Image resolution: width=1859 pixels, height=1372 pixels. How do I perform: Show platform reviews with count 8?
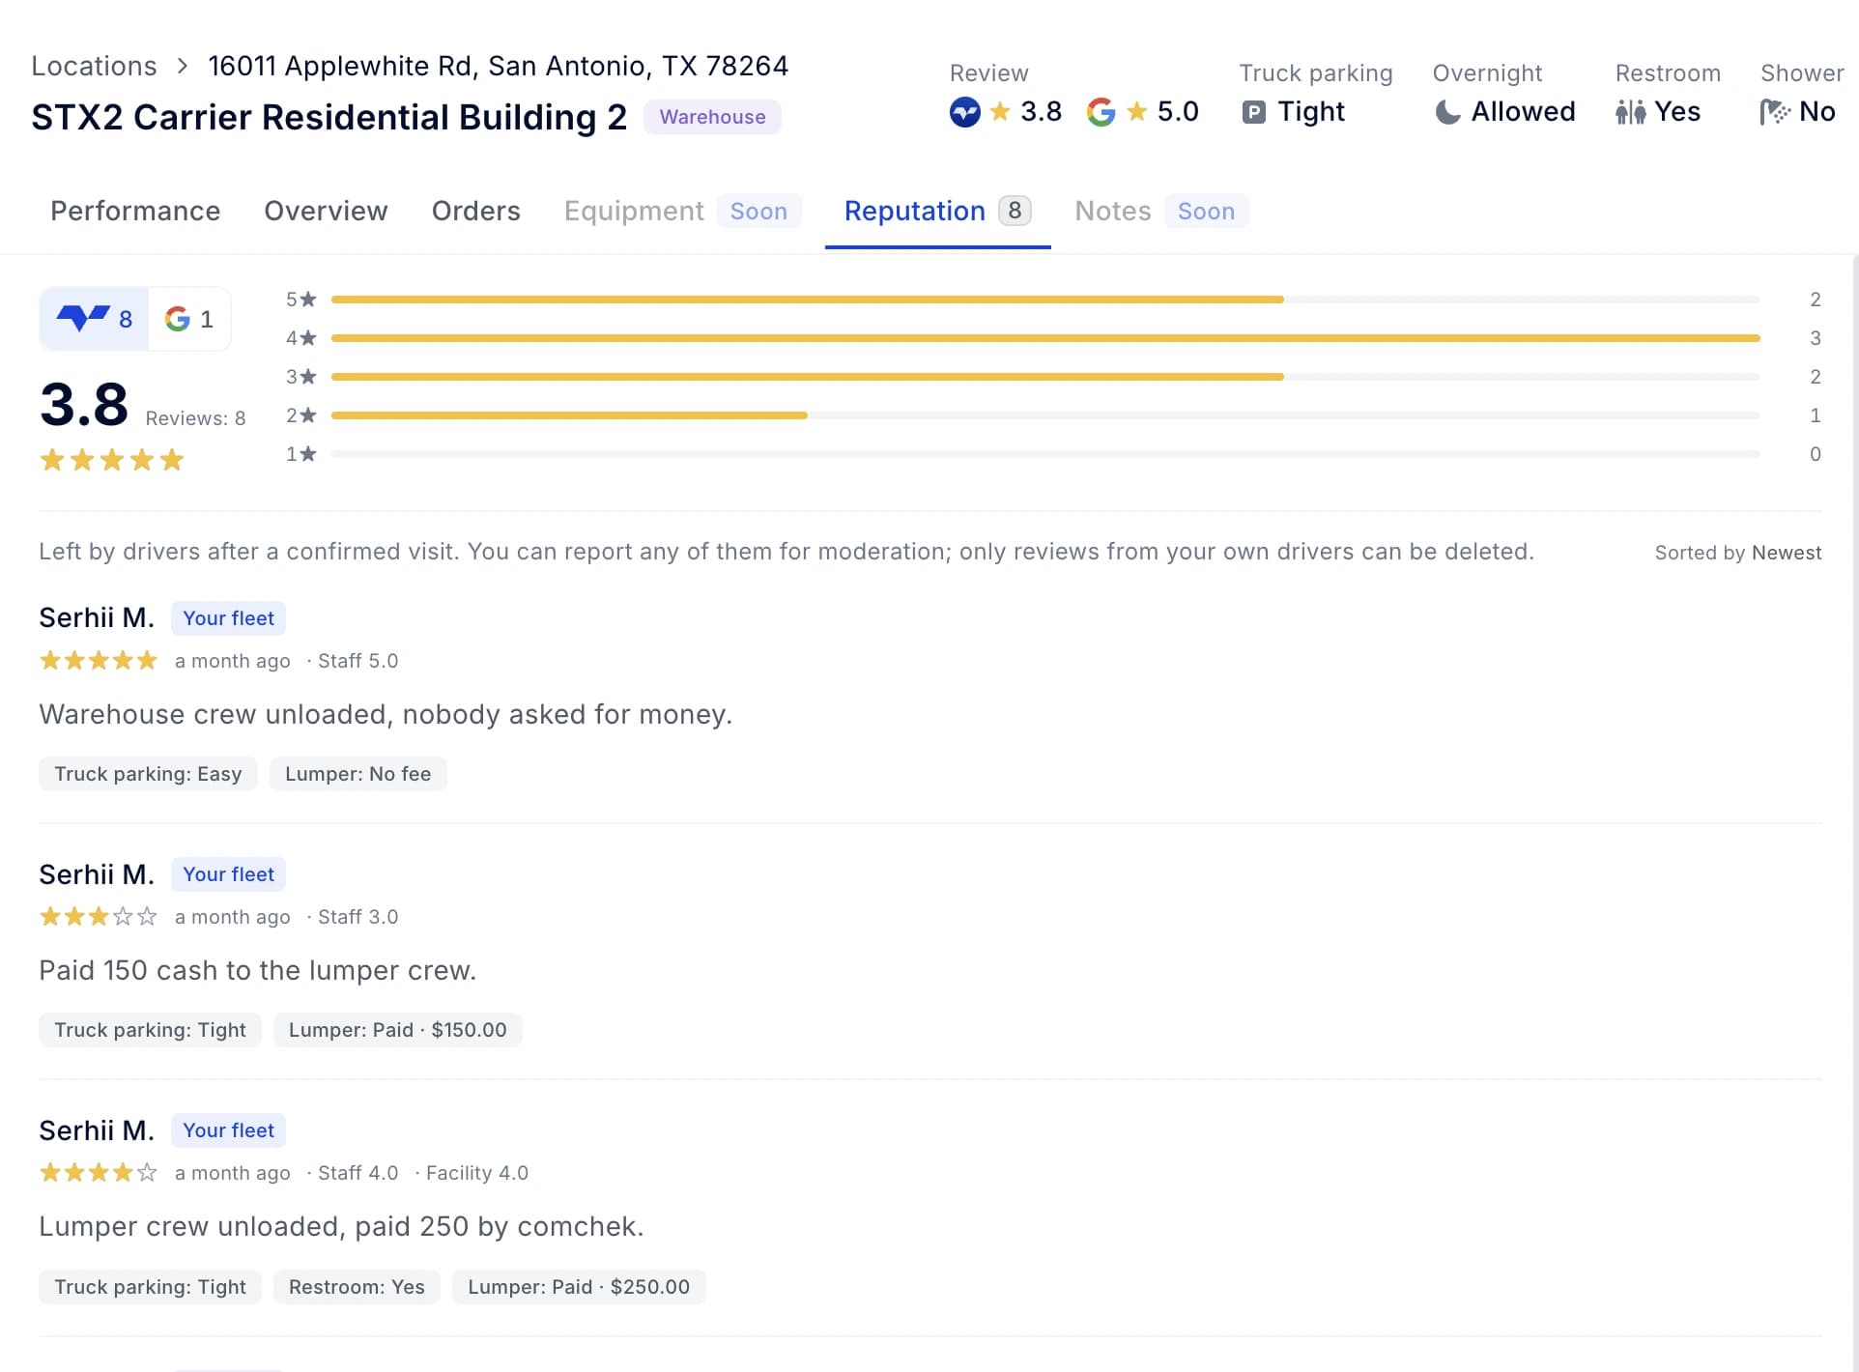95,319
